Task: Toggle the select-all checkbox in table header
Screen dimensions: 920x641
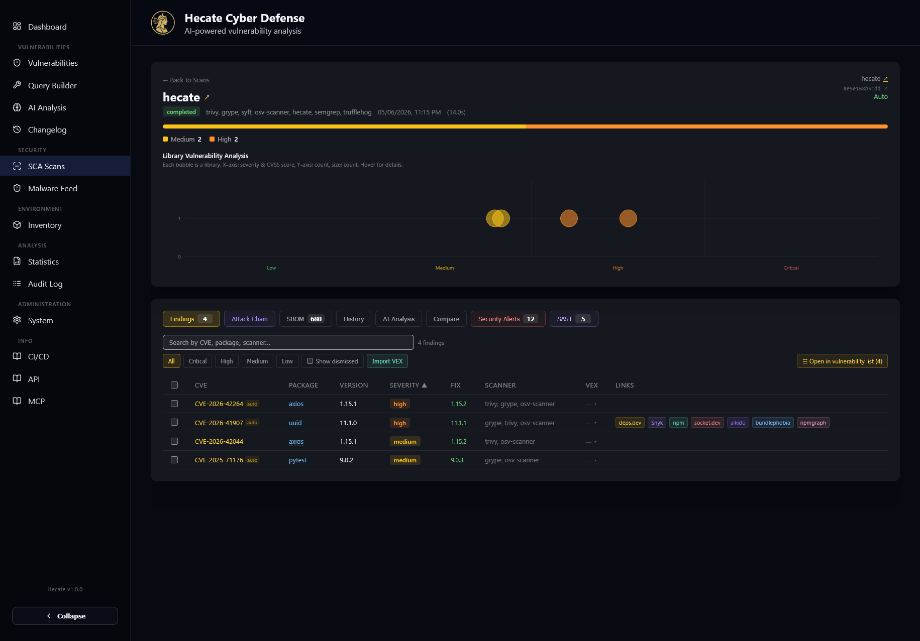Action: (x=174, y=385)
